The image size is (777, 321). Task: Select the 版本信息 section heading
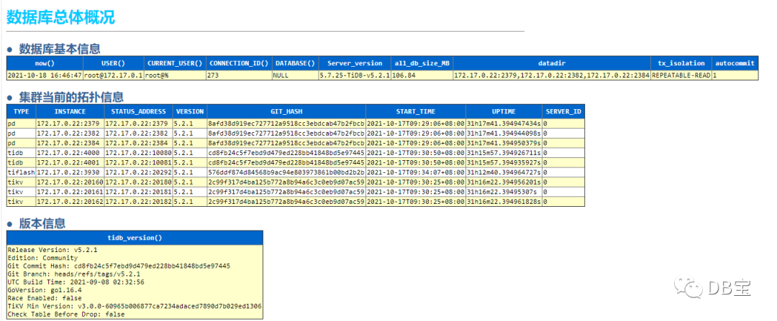coord(42,223)
